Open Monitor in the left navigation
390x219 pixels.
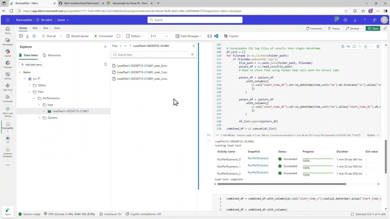(8, 76)
